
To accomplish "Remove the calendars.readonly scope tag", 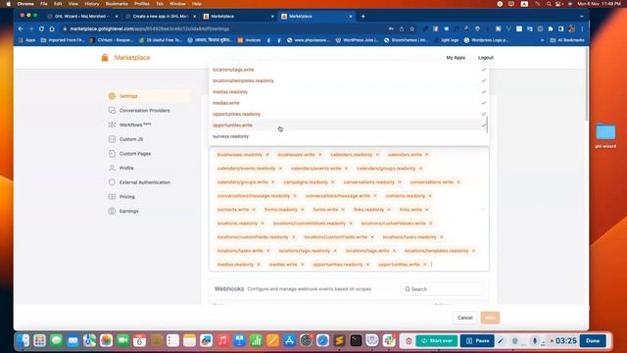I will (x=377, y=155).
